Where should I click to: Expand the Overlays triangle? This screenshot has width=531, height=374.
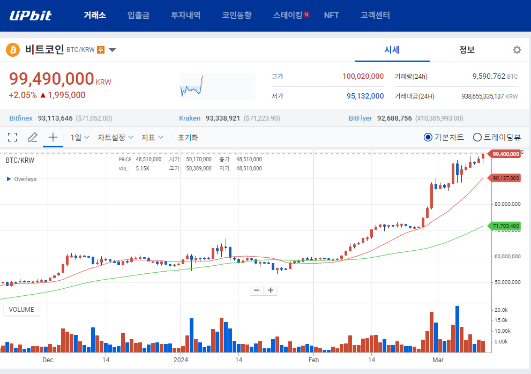click(9, 179)
